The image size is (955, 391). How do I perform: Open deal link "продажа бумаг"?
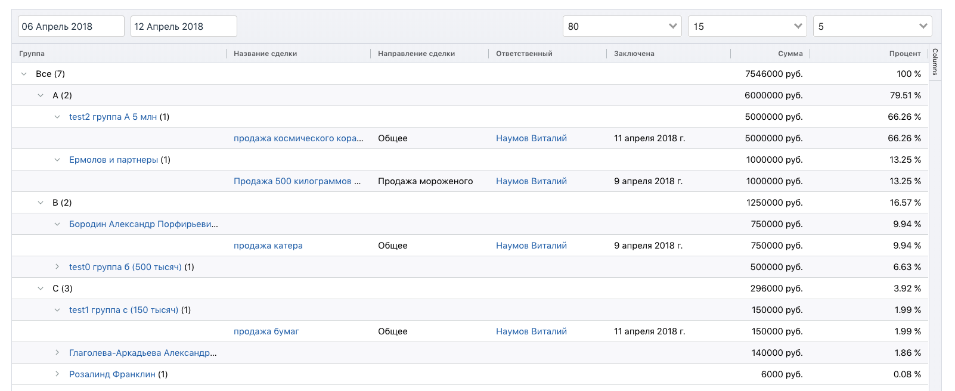(x=266, y=331)
